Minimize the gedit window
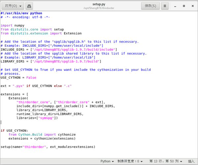This screenshot has height=165, width=198. pos(175,6)
